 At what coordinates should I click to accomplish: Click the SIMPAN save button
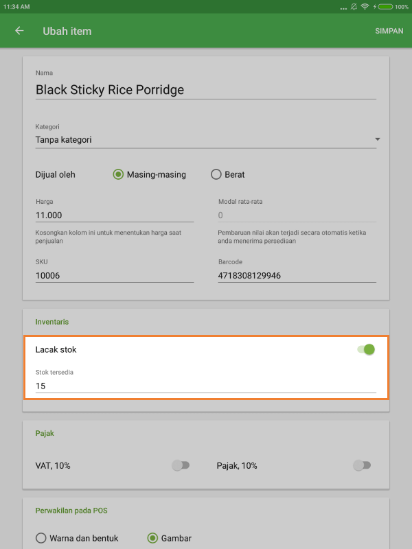coord(389,31)
